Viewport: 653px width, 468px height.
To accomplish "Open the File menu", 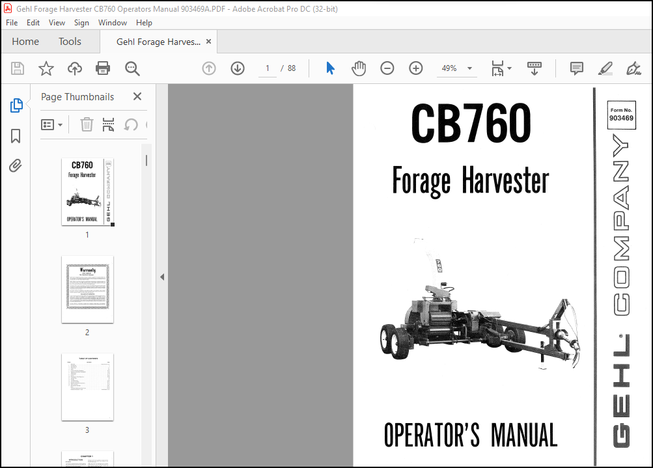I will (12, 23).
